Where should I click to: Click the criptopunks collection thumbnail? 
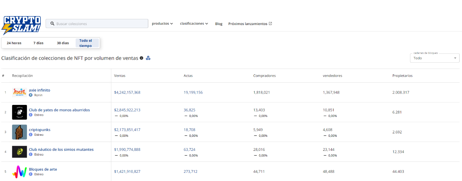pyautogui.click(x=20, y=132)
